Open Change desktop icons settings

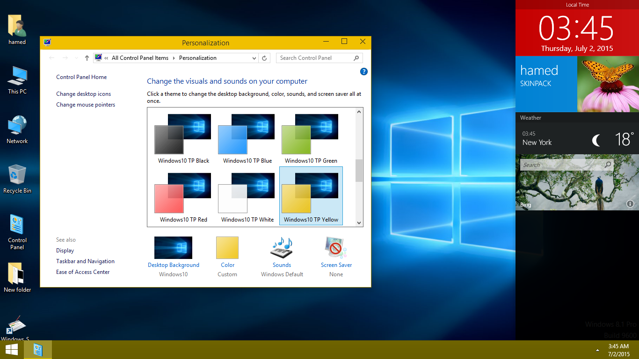83,93
